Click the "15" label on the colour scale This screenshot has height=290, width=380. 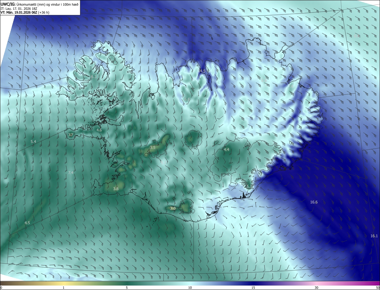pyautogui.click(x=253, y=288)
